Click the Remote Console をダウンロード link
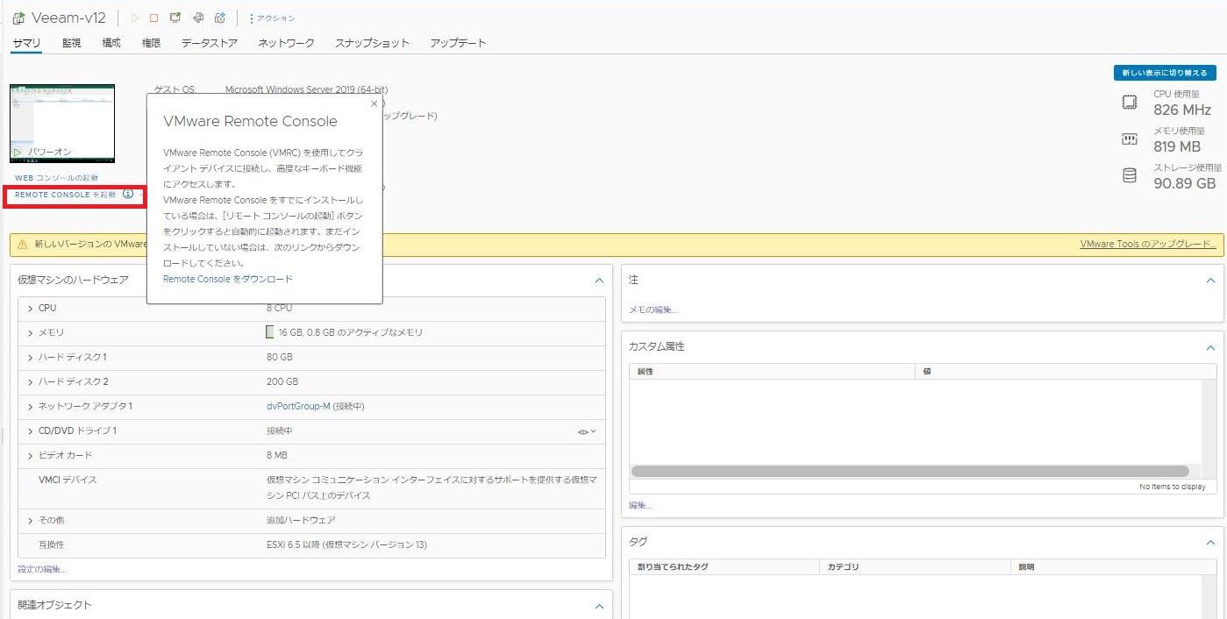The width and height of the screenshot is (1227, 619). (x=228, y=279)
